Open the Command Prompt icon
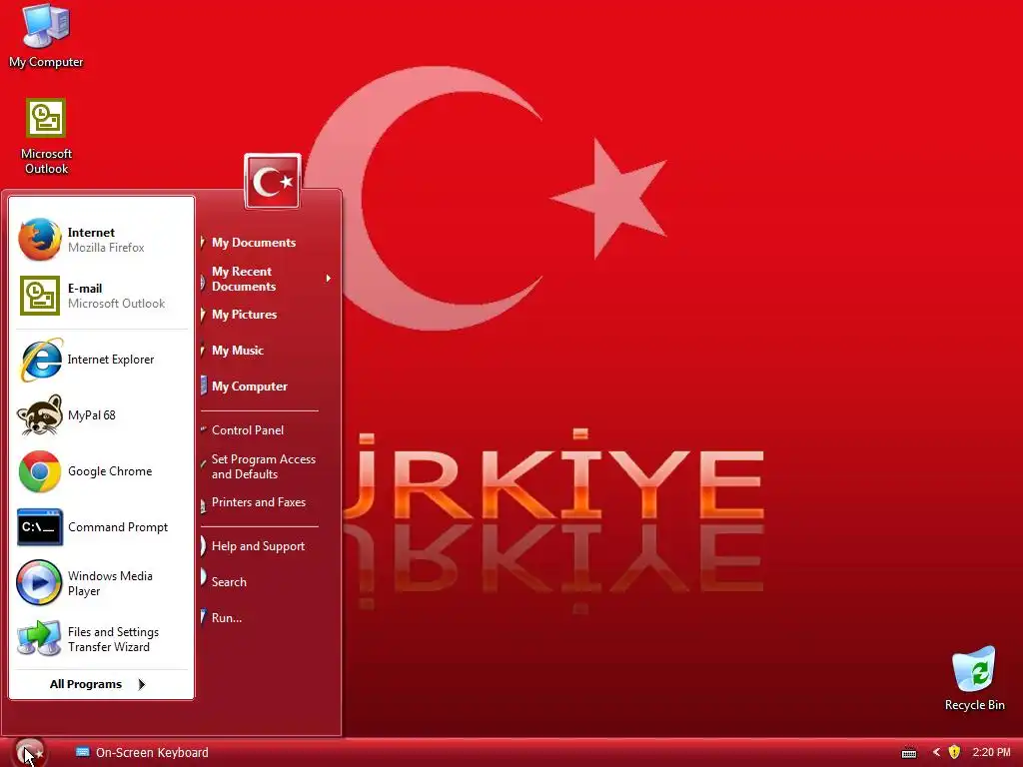Image resolution: width=1023 pixels, height=767 pixels. point(40,527)
